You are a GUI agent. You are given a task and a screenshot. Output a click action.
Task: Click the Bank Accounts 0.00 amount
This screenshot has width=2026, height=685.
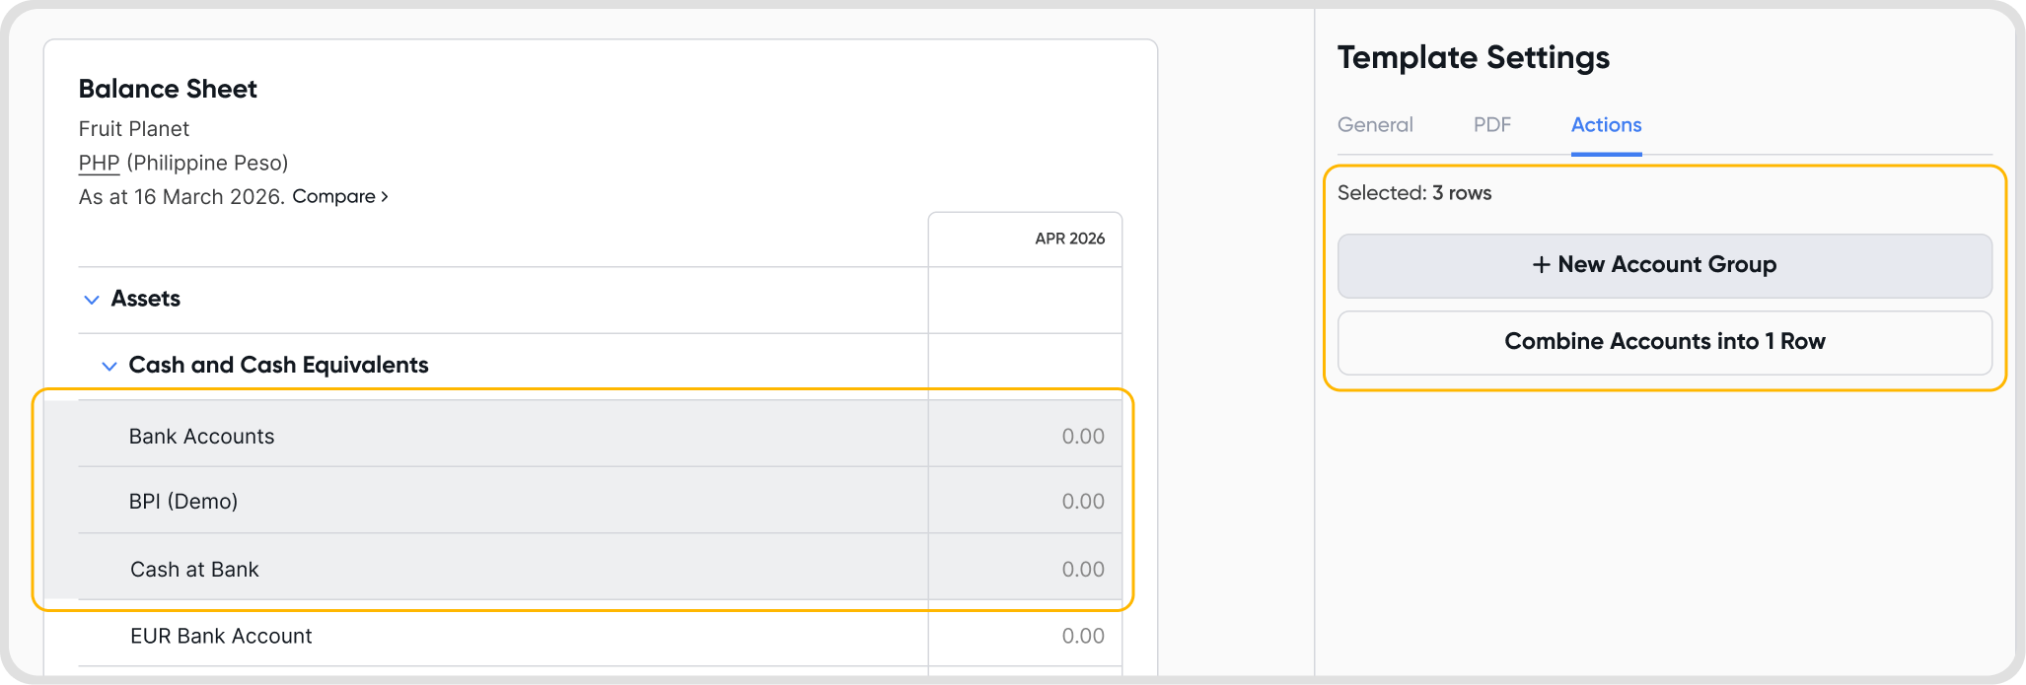pos(1082,437)
